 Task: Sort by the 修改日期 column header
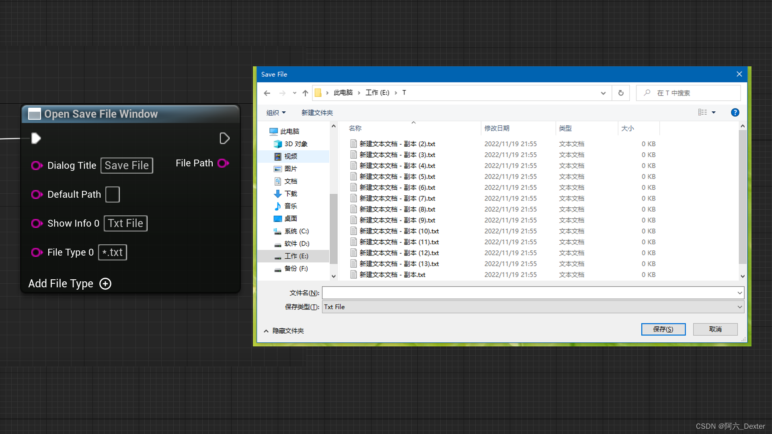click(518, 128)
